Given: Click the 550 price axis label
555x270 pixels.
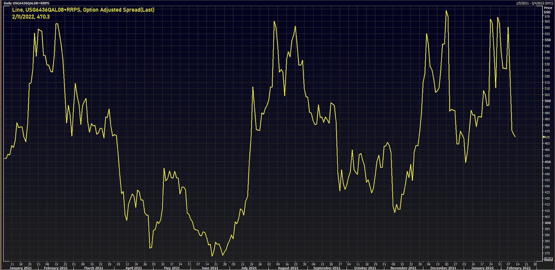Looking at the screenshot, I should coord(547,40).
